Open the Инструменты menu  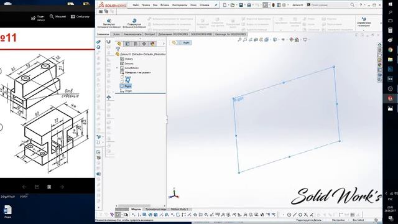[180, 5]
